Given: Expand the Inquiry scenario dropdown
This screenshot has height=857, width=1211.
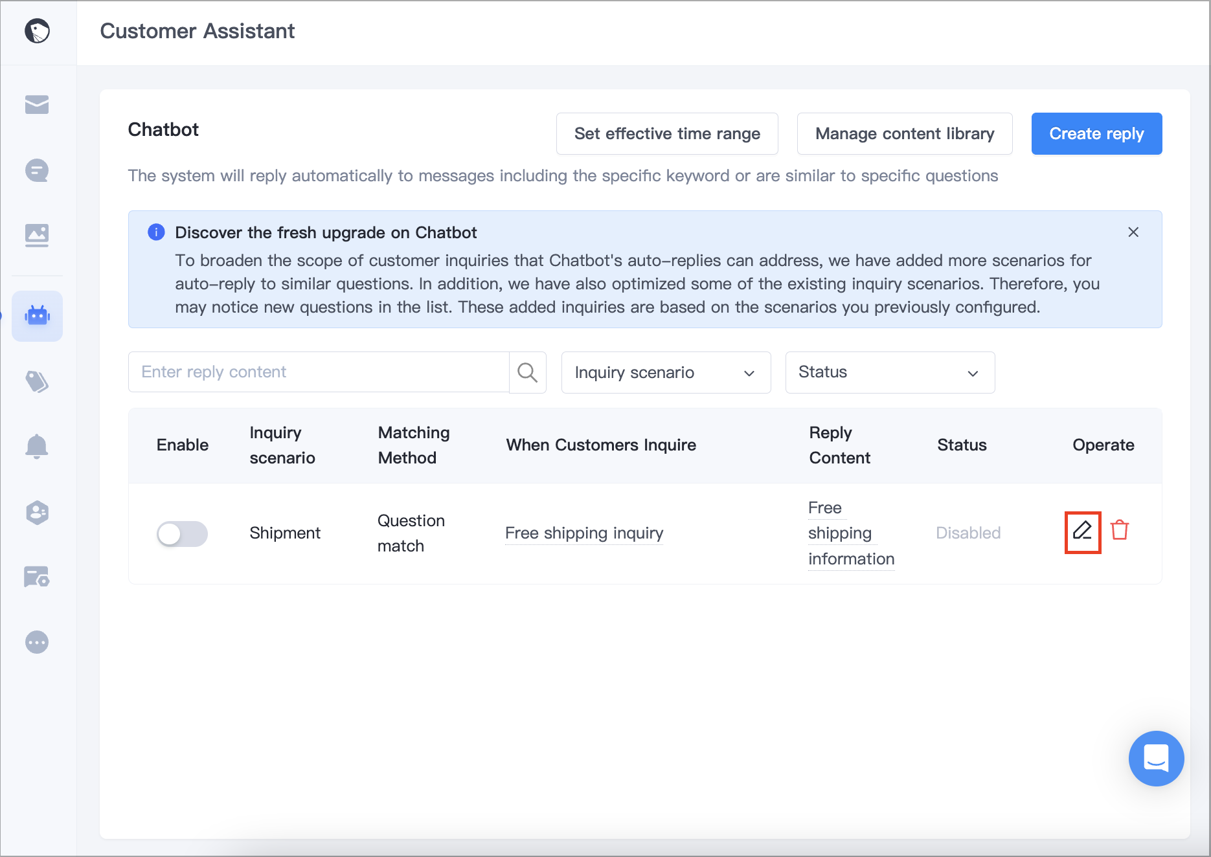Looking at the screenshot, I should coord(666,372).
